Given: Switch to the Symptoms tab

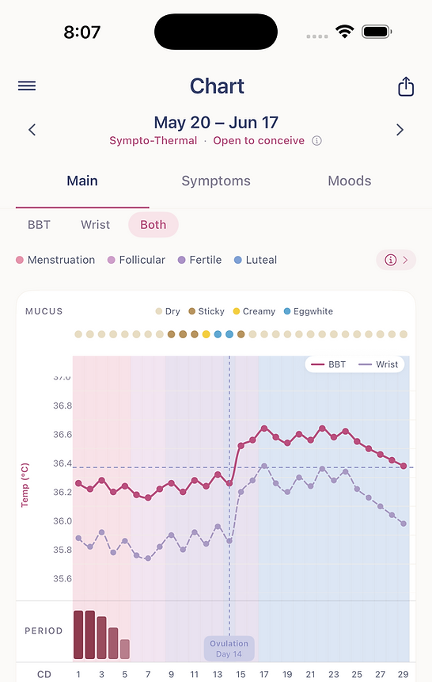Looking at the screenshot, I should [216, 181].
